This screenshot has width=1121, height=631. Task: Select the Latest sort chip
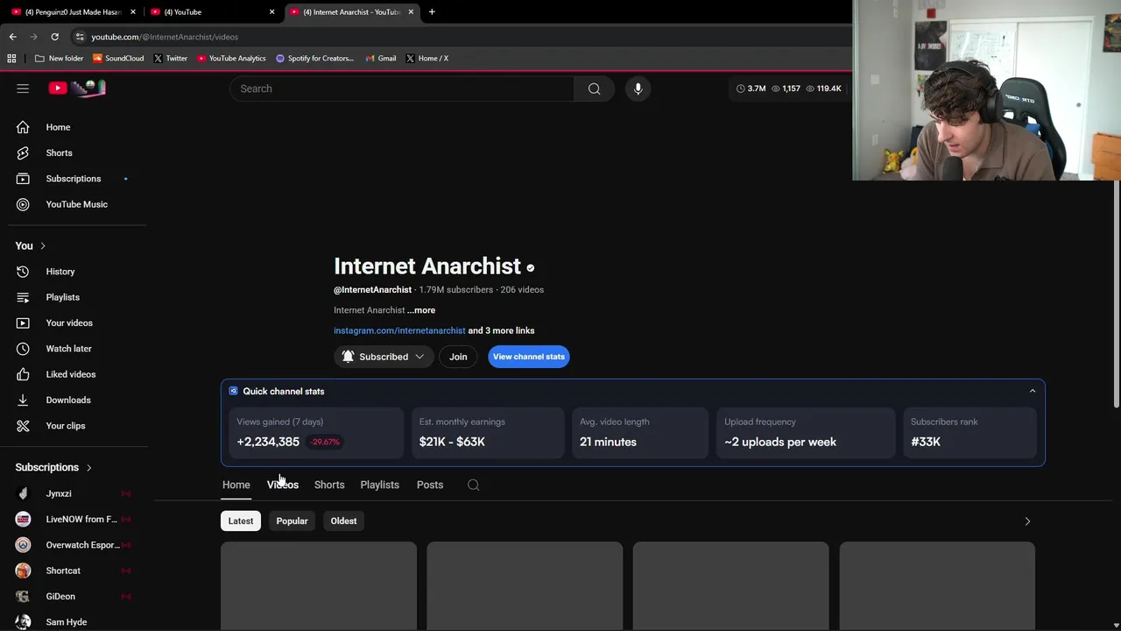coord(241,521)
